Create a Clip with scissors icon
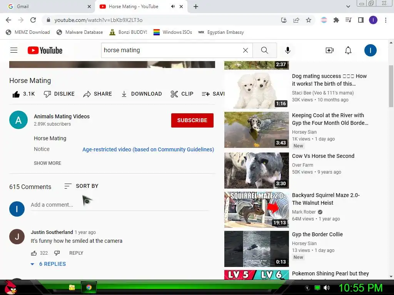This screenshot has width=394, height=295. (182, 94)
